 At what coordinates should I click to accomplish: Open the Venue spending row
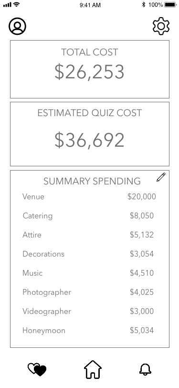click(x=89, y=197)
